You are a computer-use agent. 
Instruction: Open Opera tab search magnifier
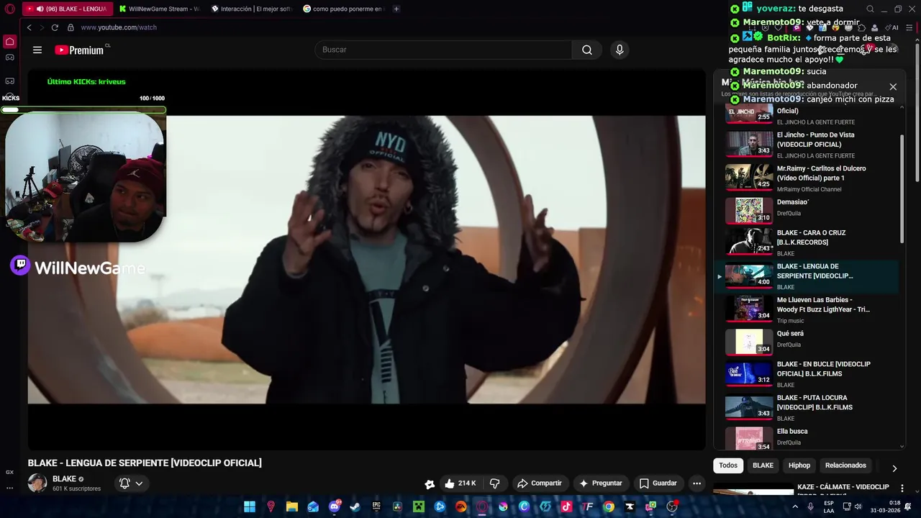[x=870, y=9]
